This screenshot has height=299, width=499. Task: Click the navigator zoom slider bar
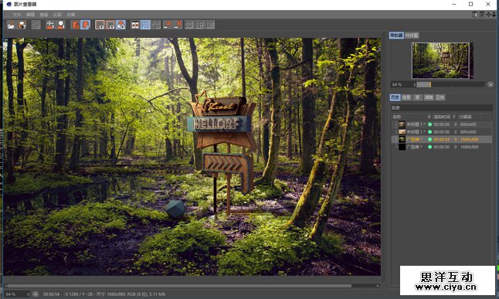tap(450, 84)
